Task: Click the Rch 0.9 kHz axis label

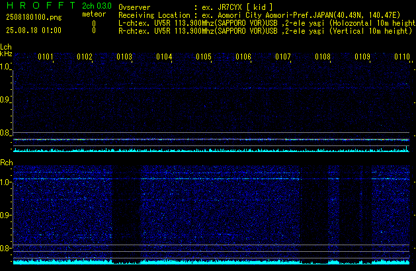Action: click(x=5, y=215)
